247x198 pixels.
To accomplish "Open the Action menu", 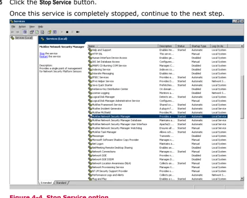I will point(22,27).
